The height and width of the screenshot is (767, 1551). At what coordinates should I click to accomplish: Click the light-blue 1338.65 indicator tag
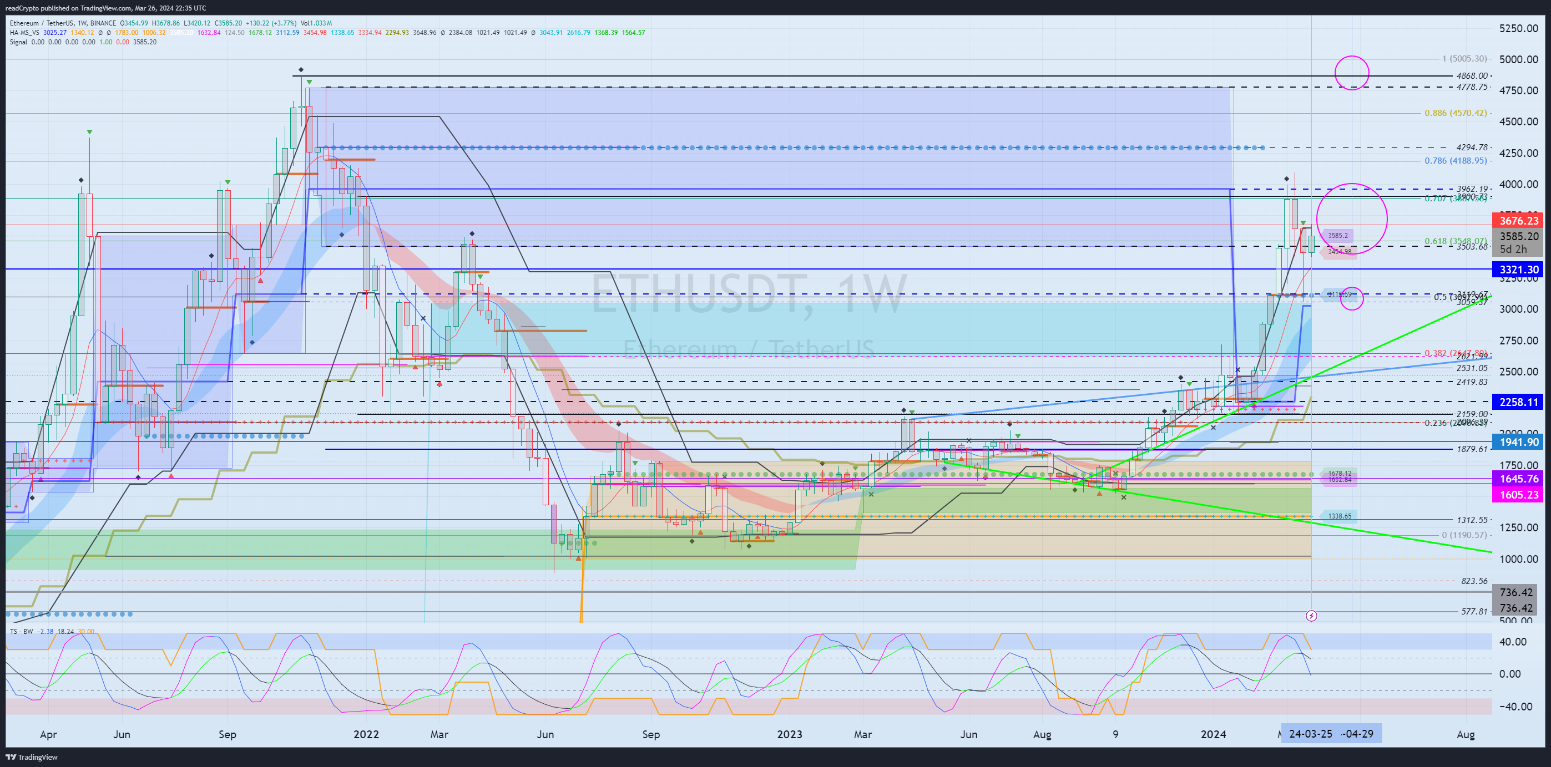point(1339,516)
